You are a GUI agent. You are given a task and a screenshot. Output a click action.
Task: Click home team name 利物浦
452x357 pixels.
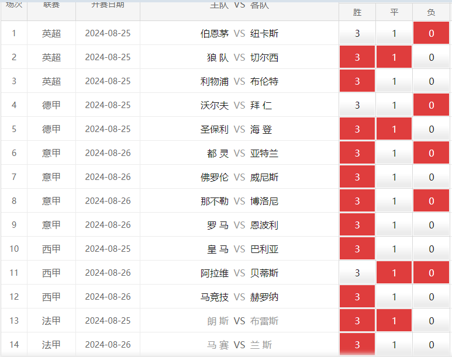point(215,81)
